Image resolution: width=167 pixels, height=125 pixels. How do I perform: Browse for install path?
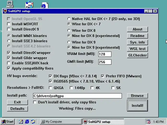(138, 96)
